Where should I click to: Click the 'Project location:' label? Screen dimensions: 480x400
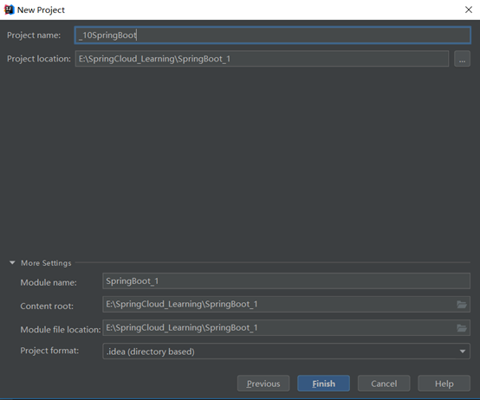click(39, 59)
